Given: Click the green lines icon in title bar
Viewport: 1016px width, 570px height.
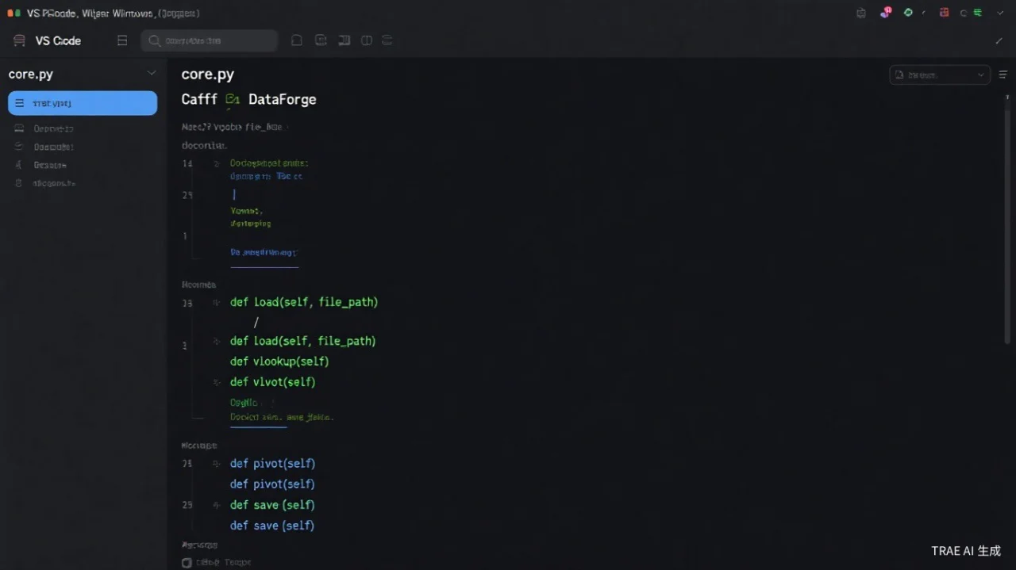Looking at the screenshot, I should [978, 13].
